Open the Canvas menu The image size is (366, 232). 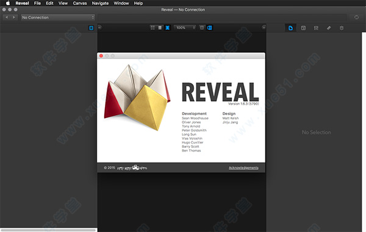[80, 3]
